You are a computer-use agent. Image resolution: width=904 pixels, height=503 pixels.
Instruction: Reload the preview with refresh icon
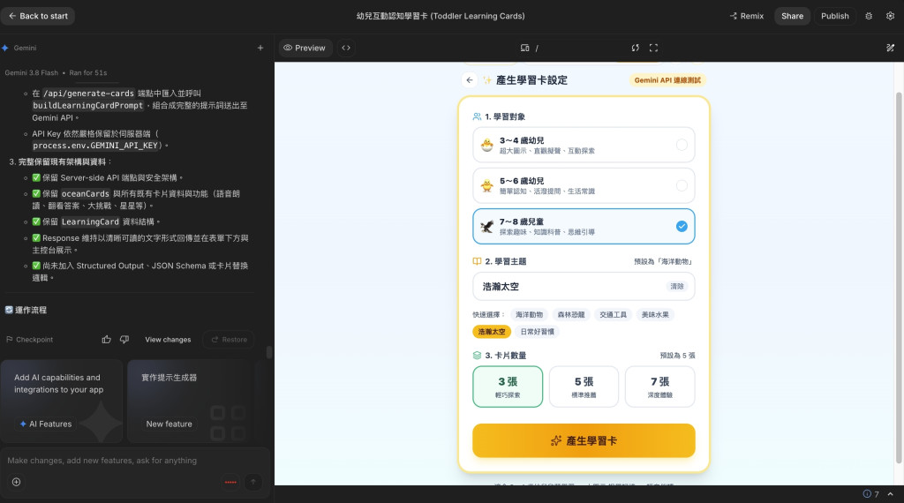coord(636,48)
